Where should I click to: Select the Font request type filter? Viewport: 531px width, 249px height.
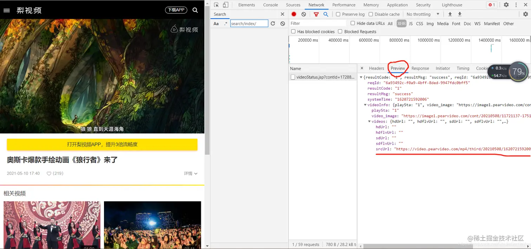[x=456, y=23]
